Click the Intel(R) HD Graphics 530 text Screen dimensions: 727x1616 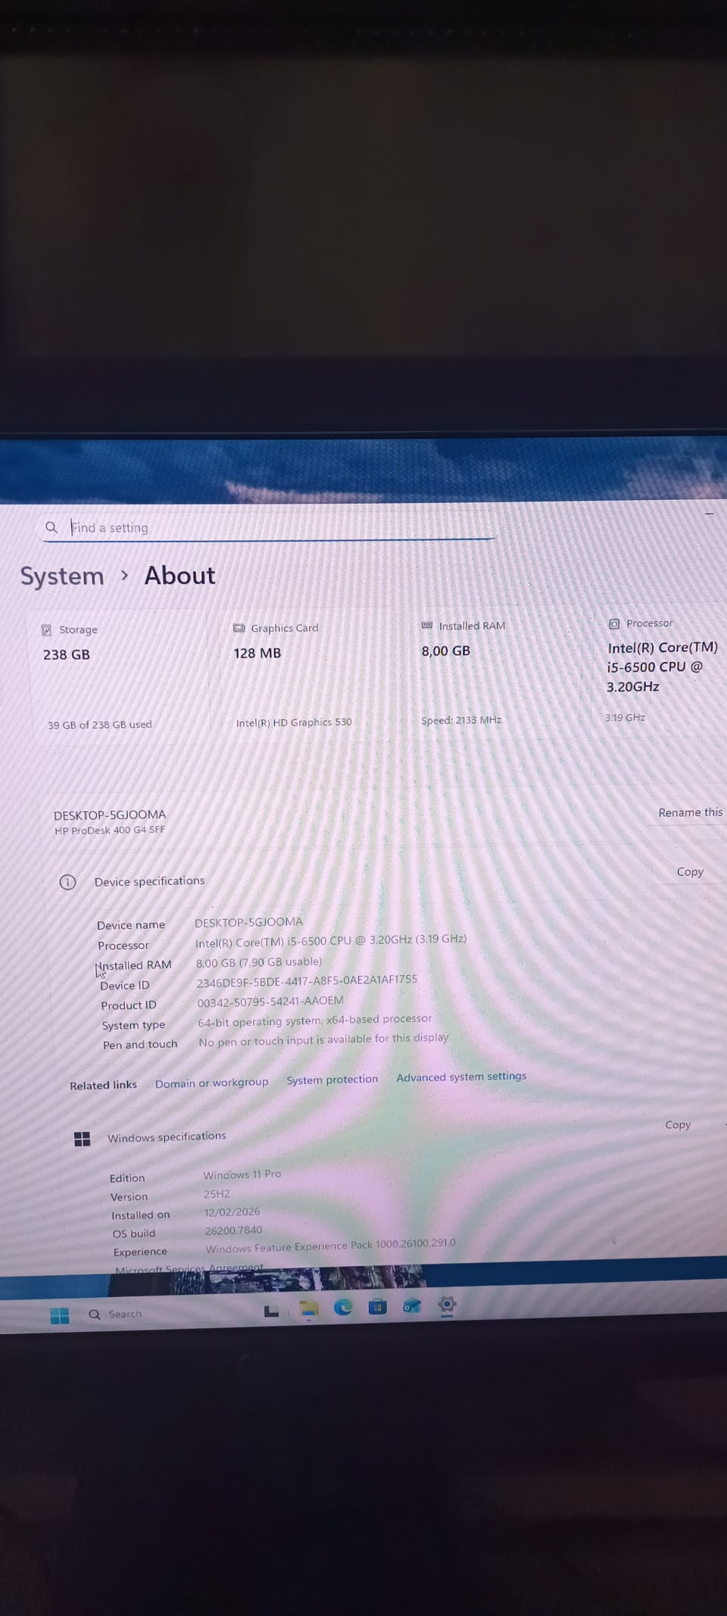pyautogui.click(x=294, y=723)
